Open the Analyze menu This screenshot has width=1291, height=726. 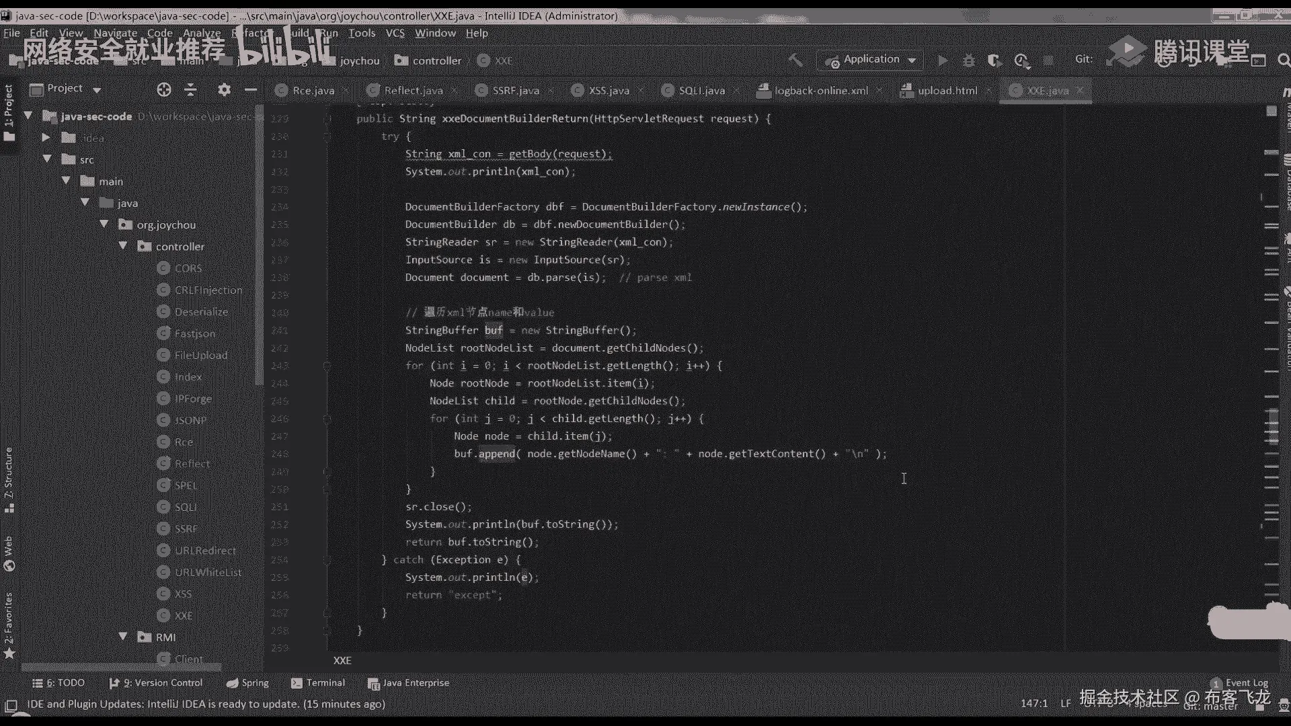[202, 33]
